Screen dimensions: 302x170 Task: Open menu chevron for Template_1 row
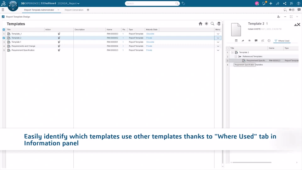(x=218, y=34)
